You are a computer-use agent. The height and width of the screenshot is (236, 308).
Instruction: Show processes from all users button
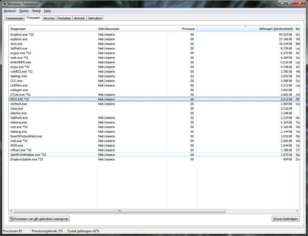tap(39, 219)
